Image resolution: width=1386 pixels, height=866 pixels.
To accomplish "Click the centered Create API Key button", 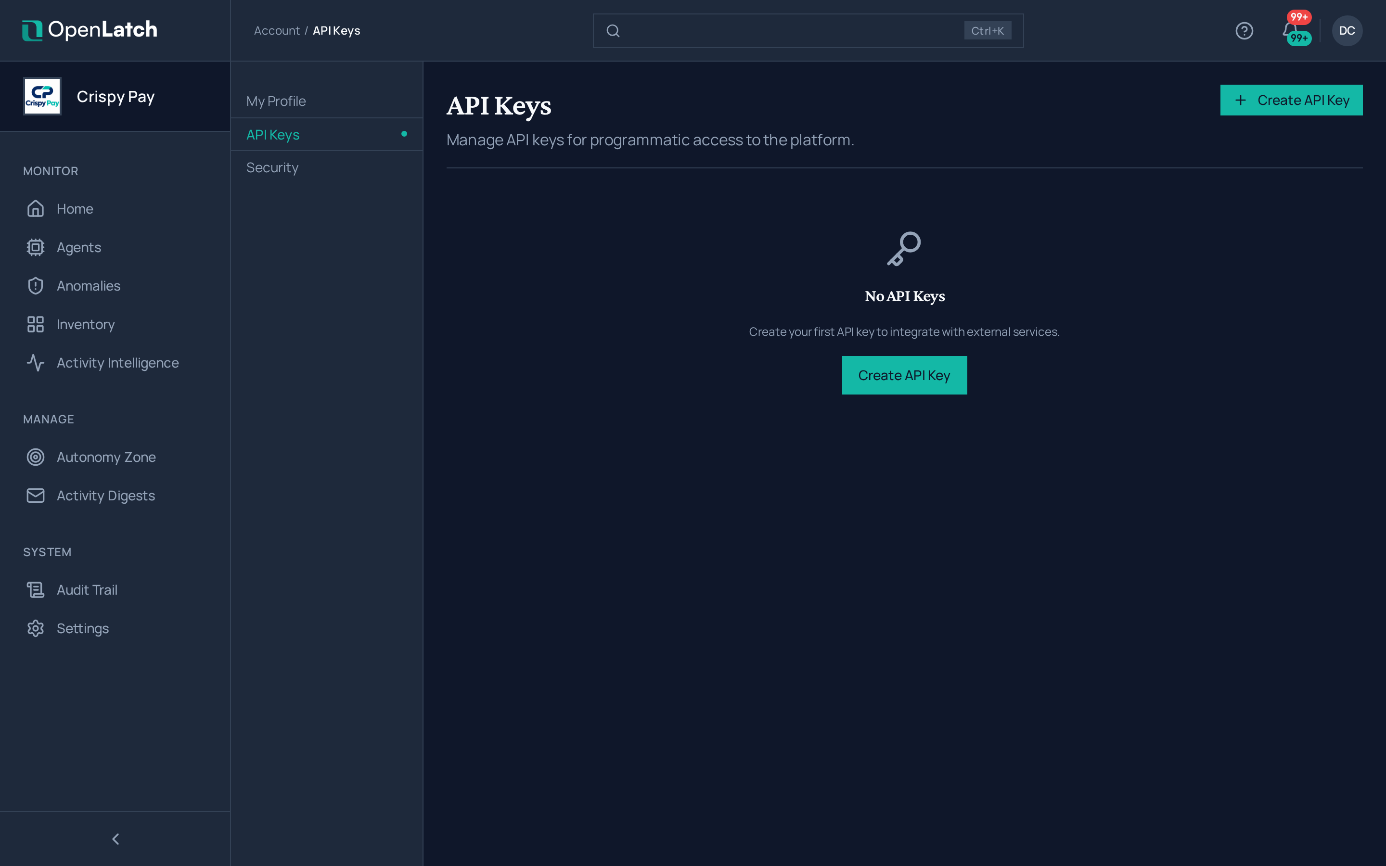I will [904, 375].
